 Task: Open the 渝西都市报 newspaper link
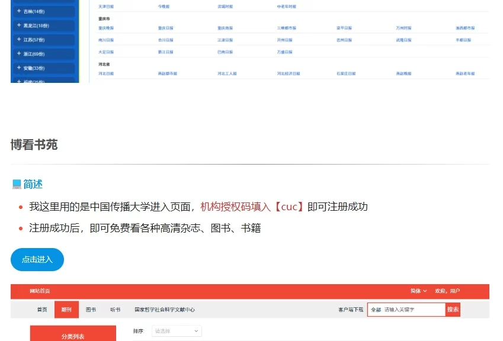[x=465, y=28]
